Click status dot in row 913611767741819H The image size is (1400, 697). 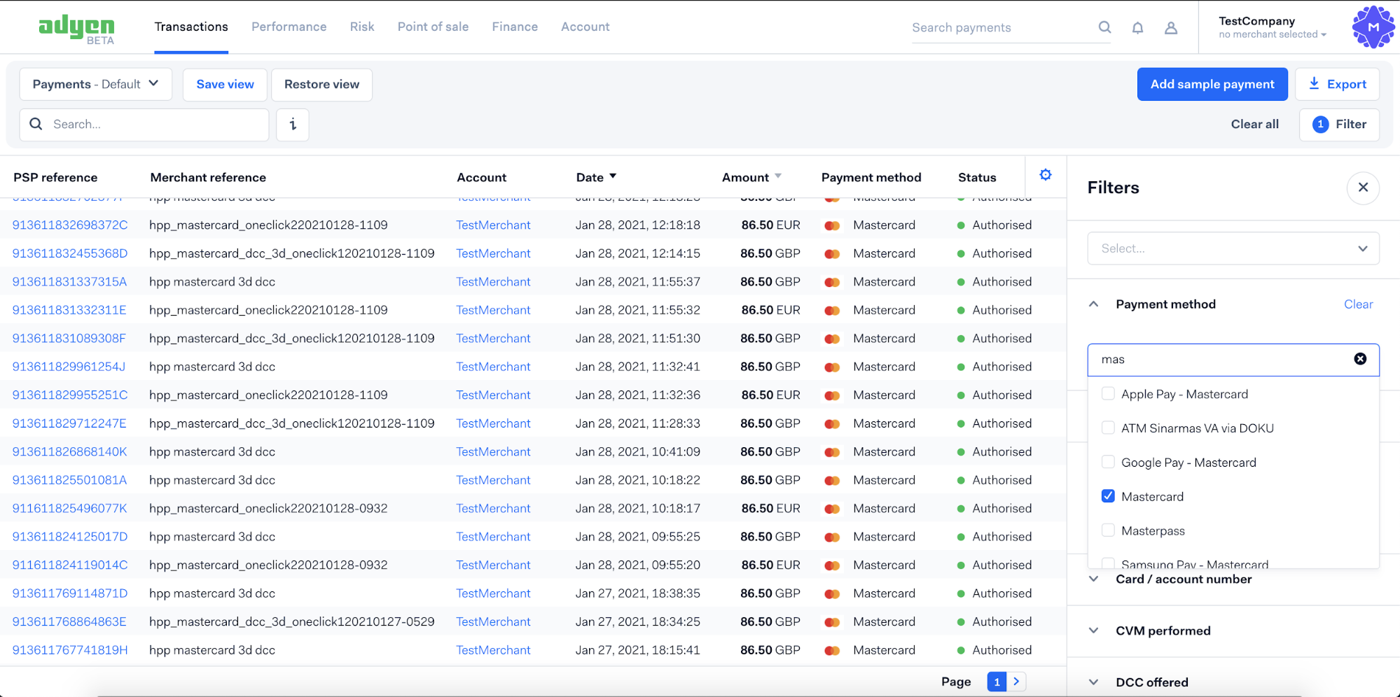pyautogui.click(x=961, y=650)
